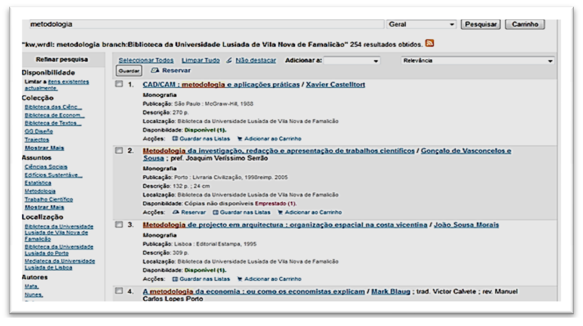This screenshot has height=326, width=583.
Task: Filter by Biblioteca Lusíada de Vila Nova de Famalicão
Action: point(59,233)
